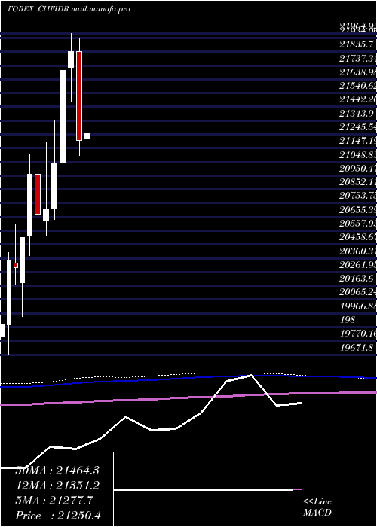The image size is (377, 527).
Task: Click the FOREX CHFIDR mail.munafa.pro title text
Action: pos(69,9)
